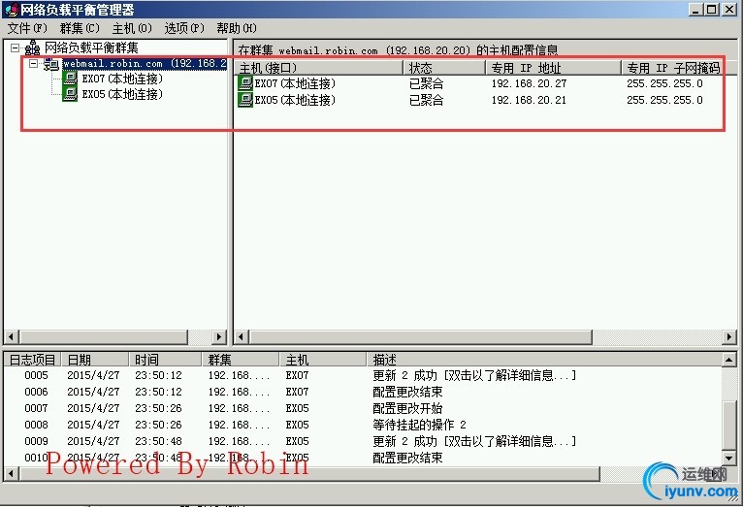Click host list right scroll arrow
Viewport: 743px width, 507px height.
tap(728, 337)
